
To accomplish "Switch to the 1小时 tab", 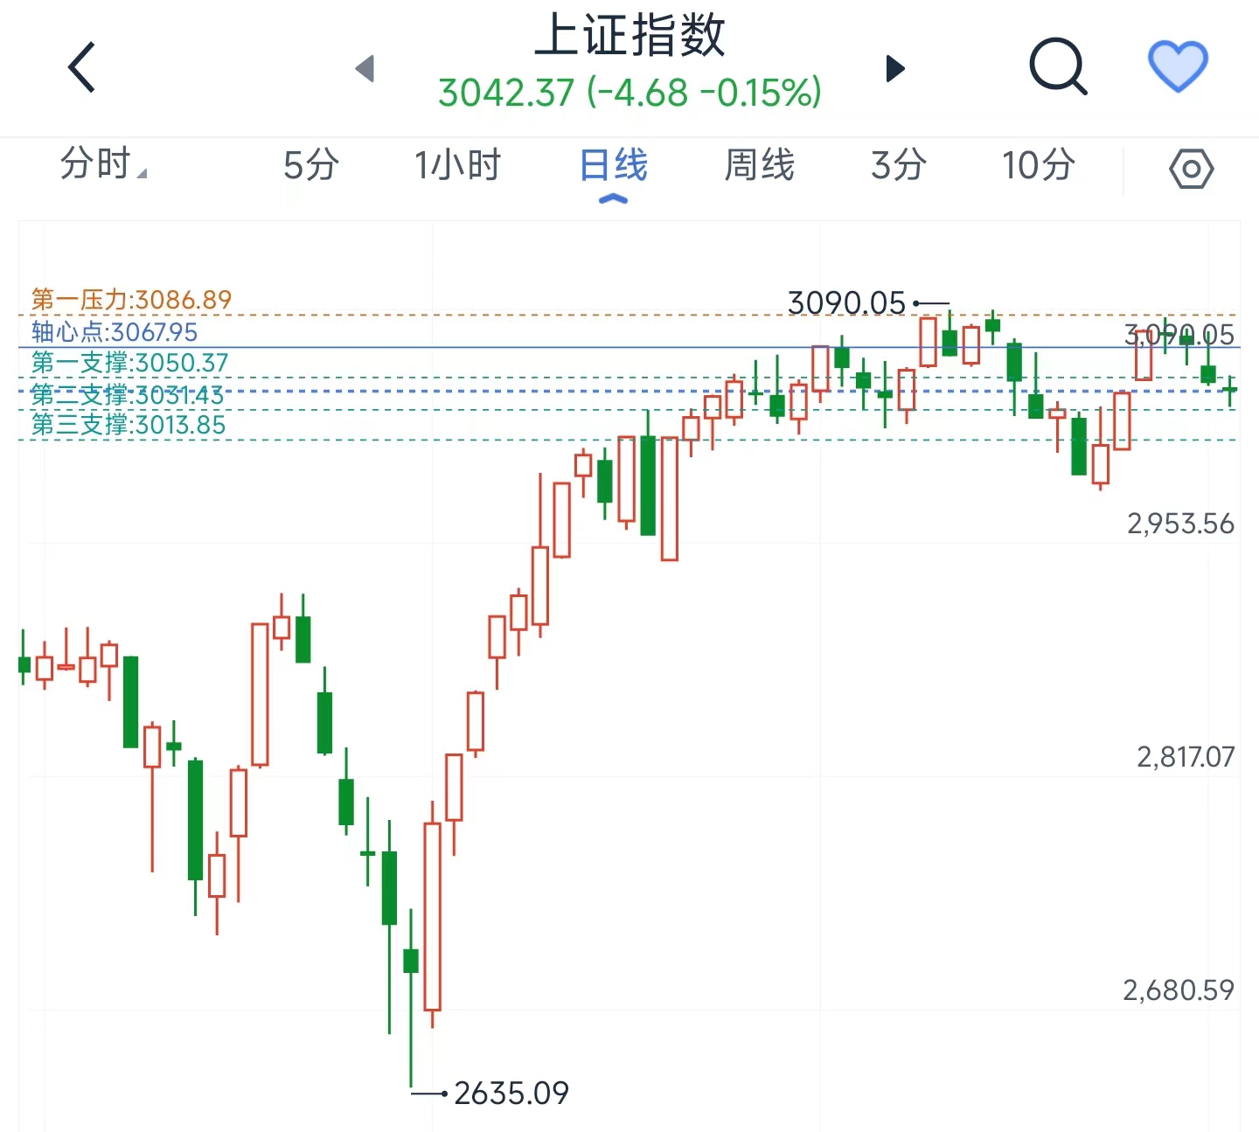I will (x=457, y=164).
